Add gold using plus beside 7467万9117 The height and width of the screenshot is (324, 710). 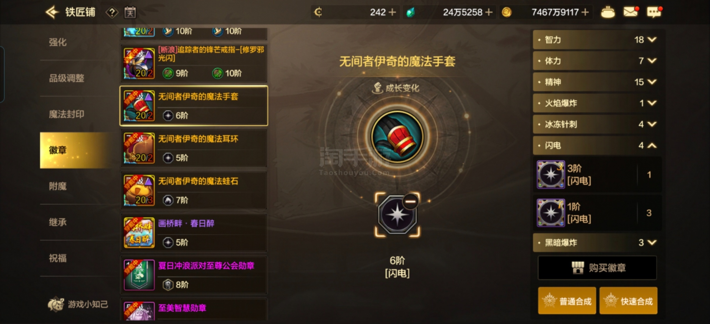pyautogui.click(x=585, y=12)
